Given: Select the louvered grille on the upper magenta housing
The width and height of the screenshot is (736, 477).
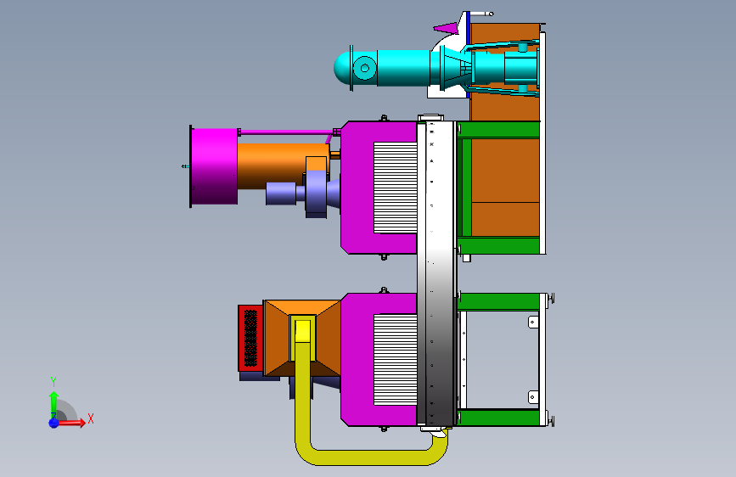Looking at the screenshot, I should [x=396, y=188].
